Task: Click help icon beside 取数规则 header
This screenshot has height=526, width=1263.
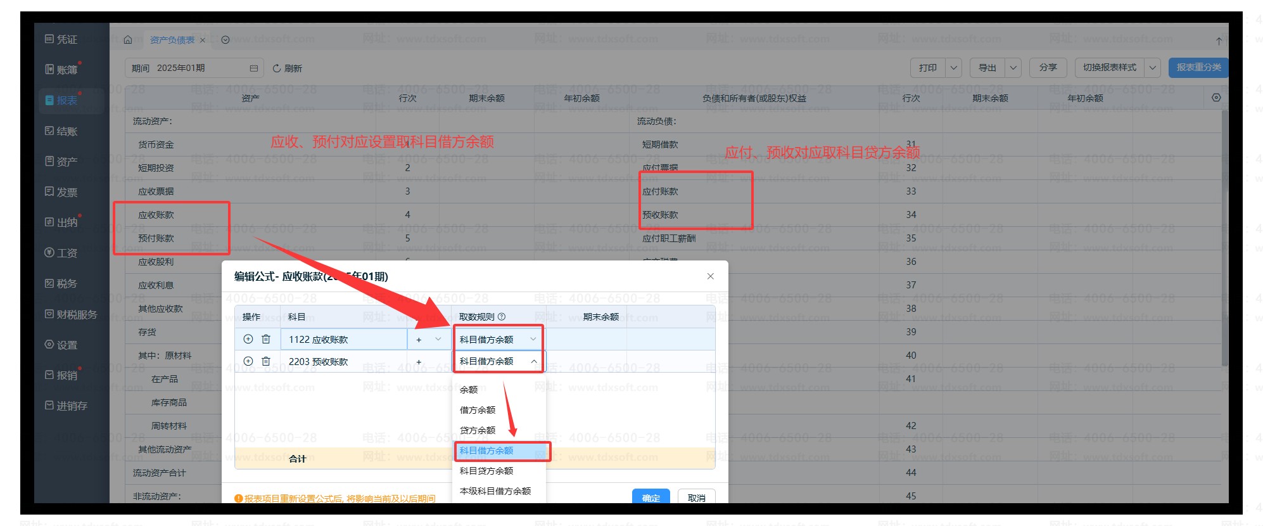Action: [x=502, y=317]
